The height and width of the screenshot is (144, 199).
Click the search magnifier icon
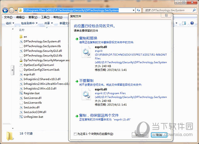(x=194, y=10)
